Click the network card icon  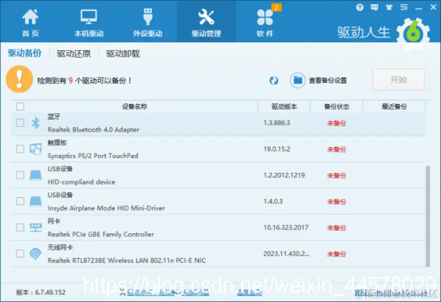(36, 228)
